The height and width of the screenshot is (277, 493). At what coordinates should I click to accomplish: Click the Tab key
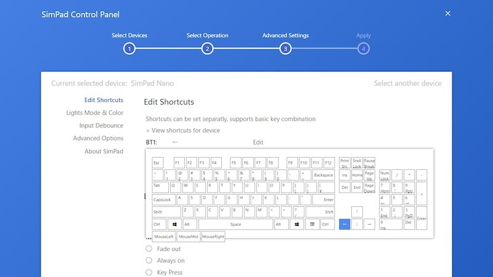(160, 187)
